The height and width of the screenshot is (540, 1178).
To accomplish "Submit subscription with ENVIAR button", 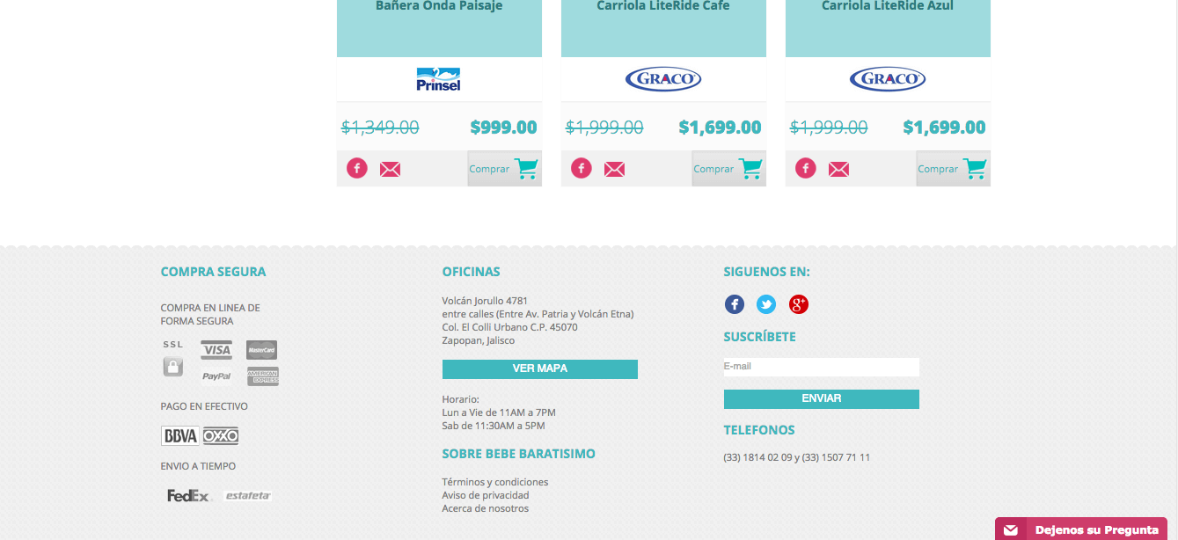I will (822, 398).
